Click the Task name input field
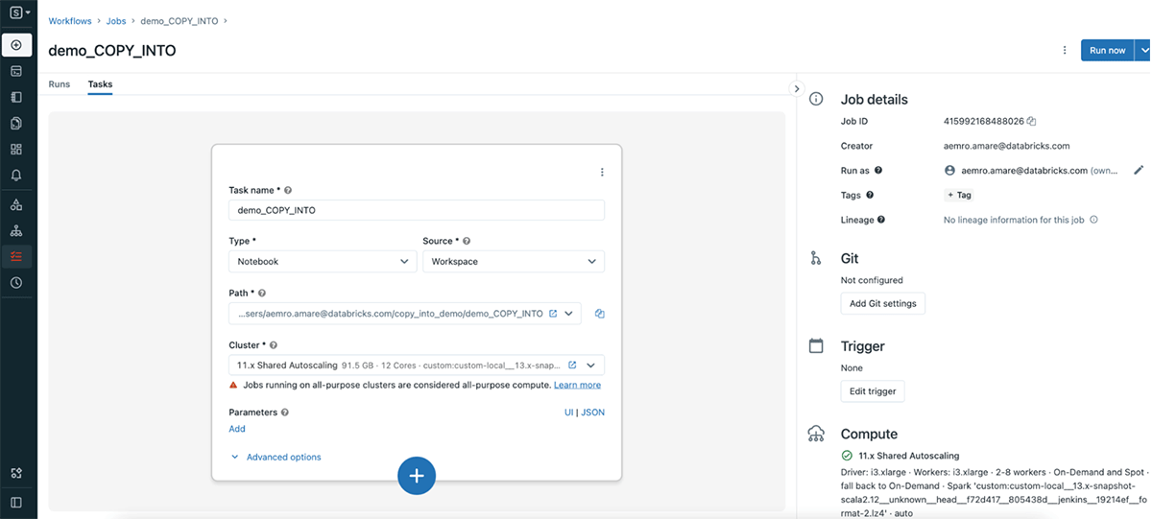 coord(417,210)
